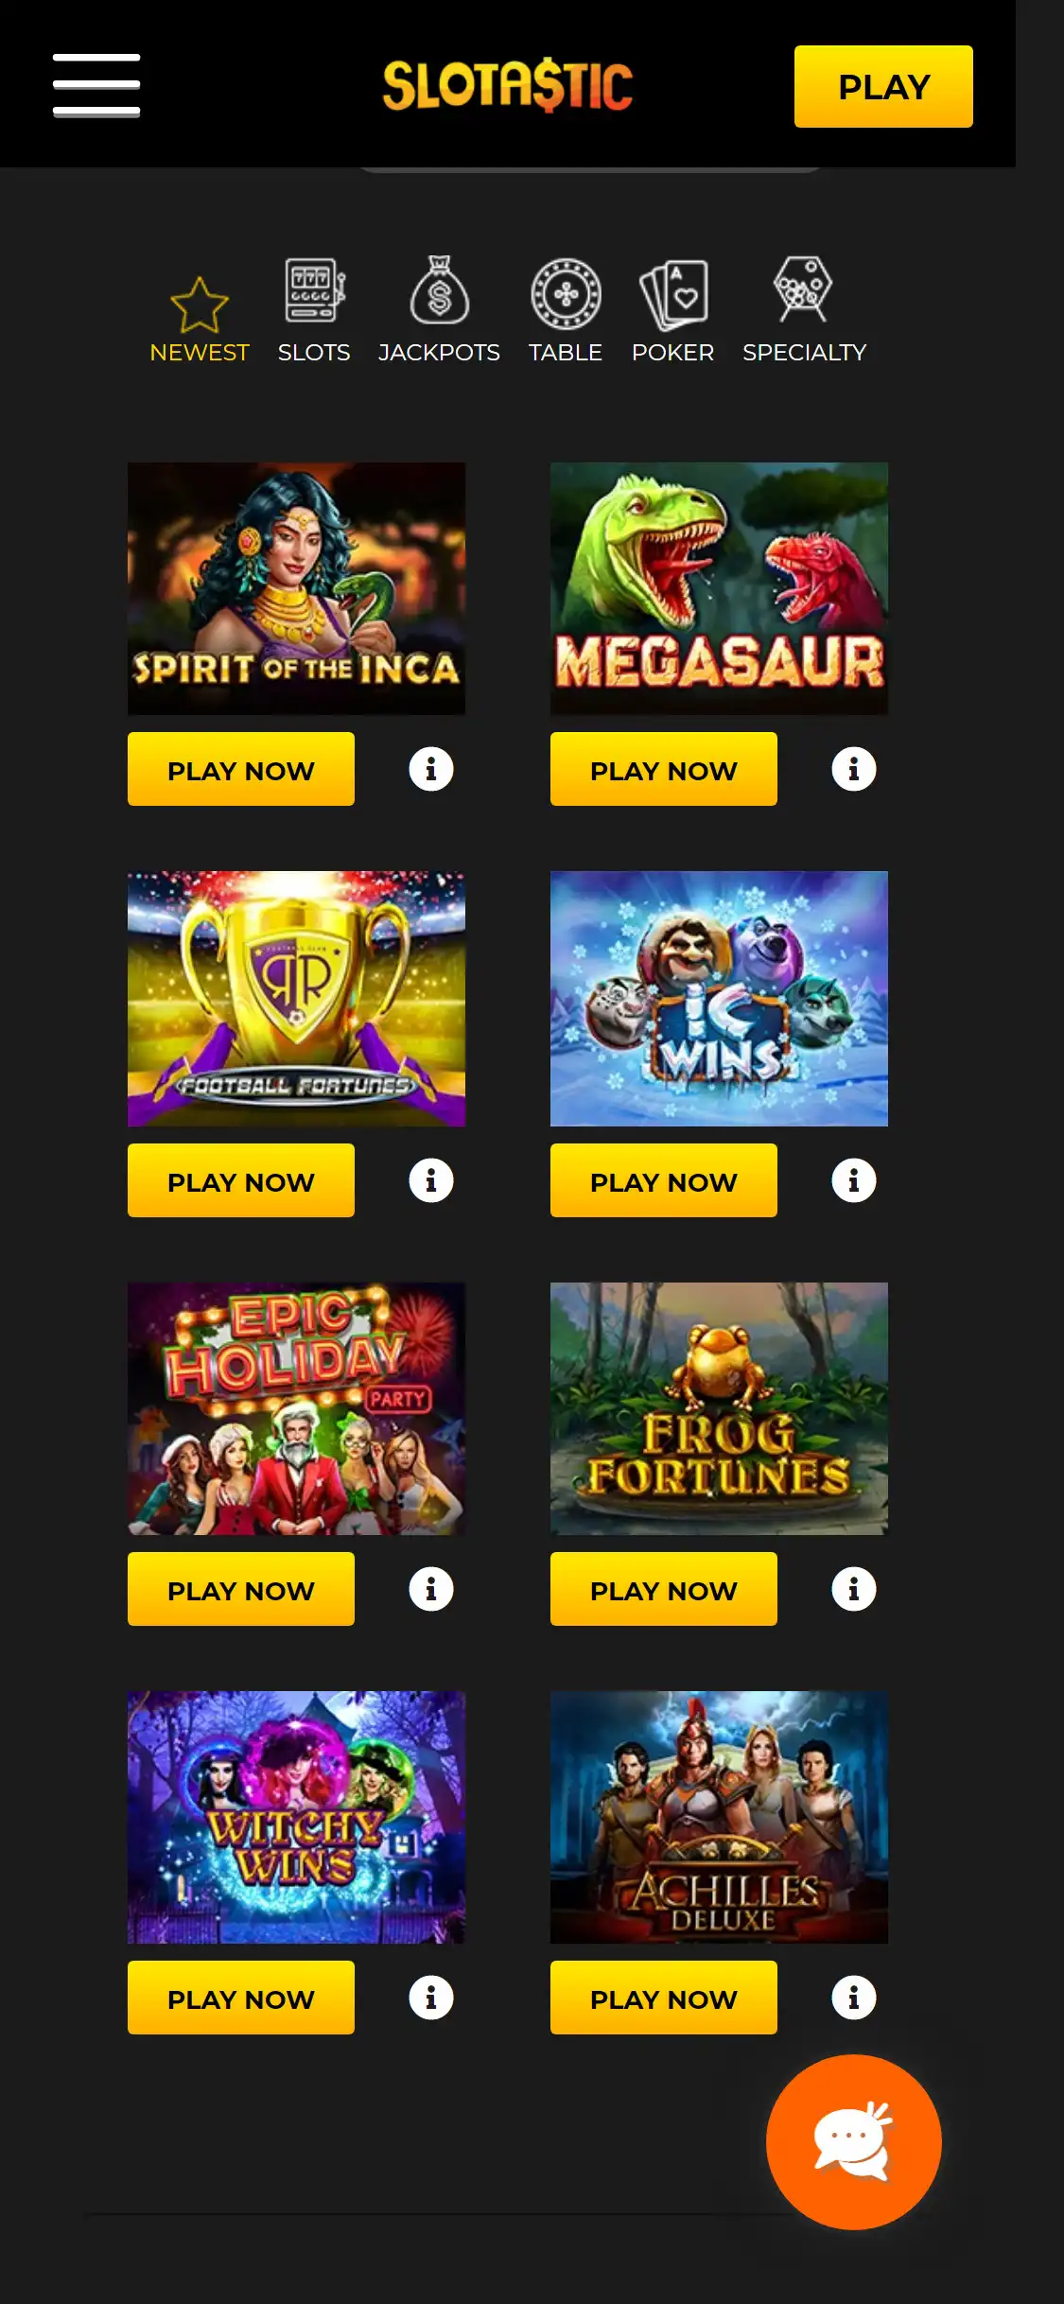
Task: Show Epic Holiday Party info
Action: click(x=431, y=1589)
